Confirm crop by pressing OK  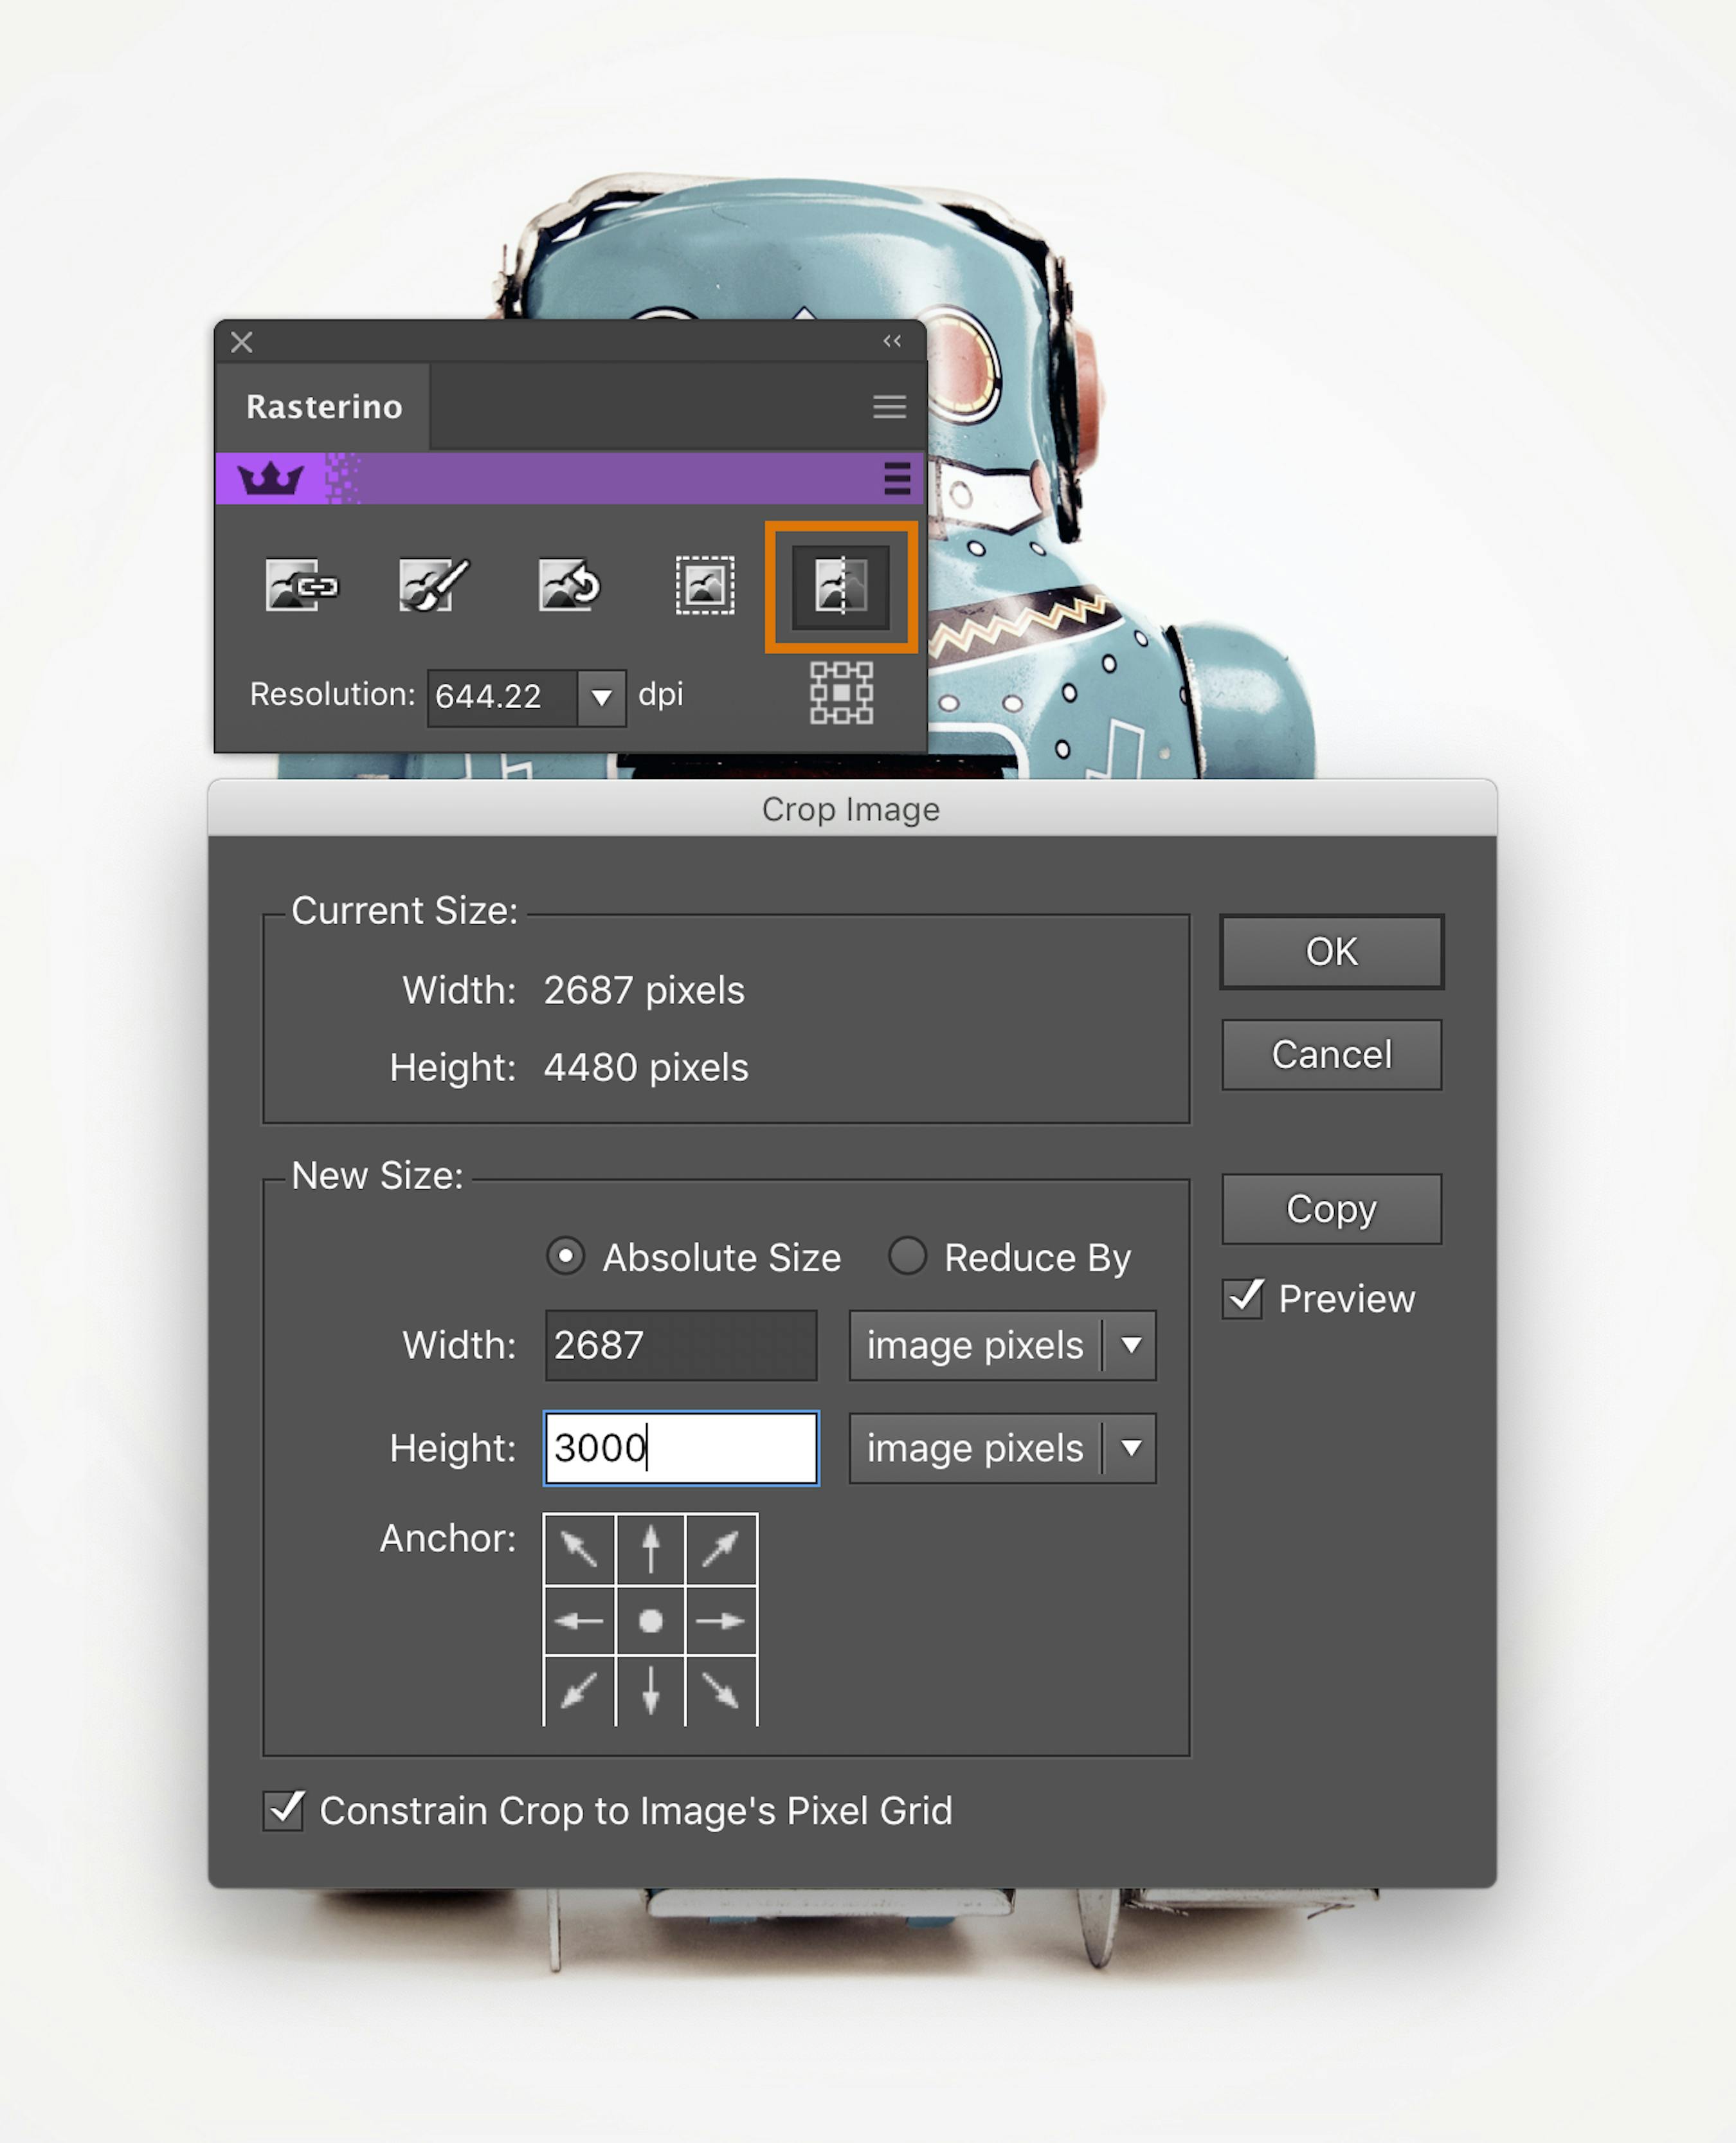1330,951
